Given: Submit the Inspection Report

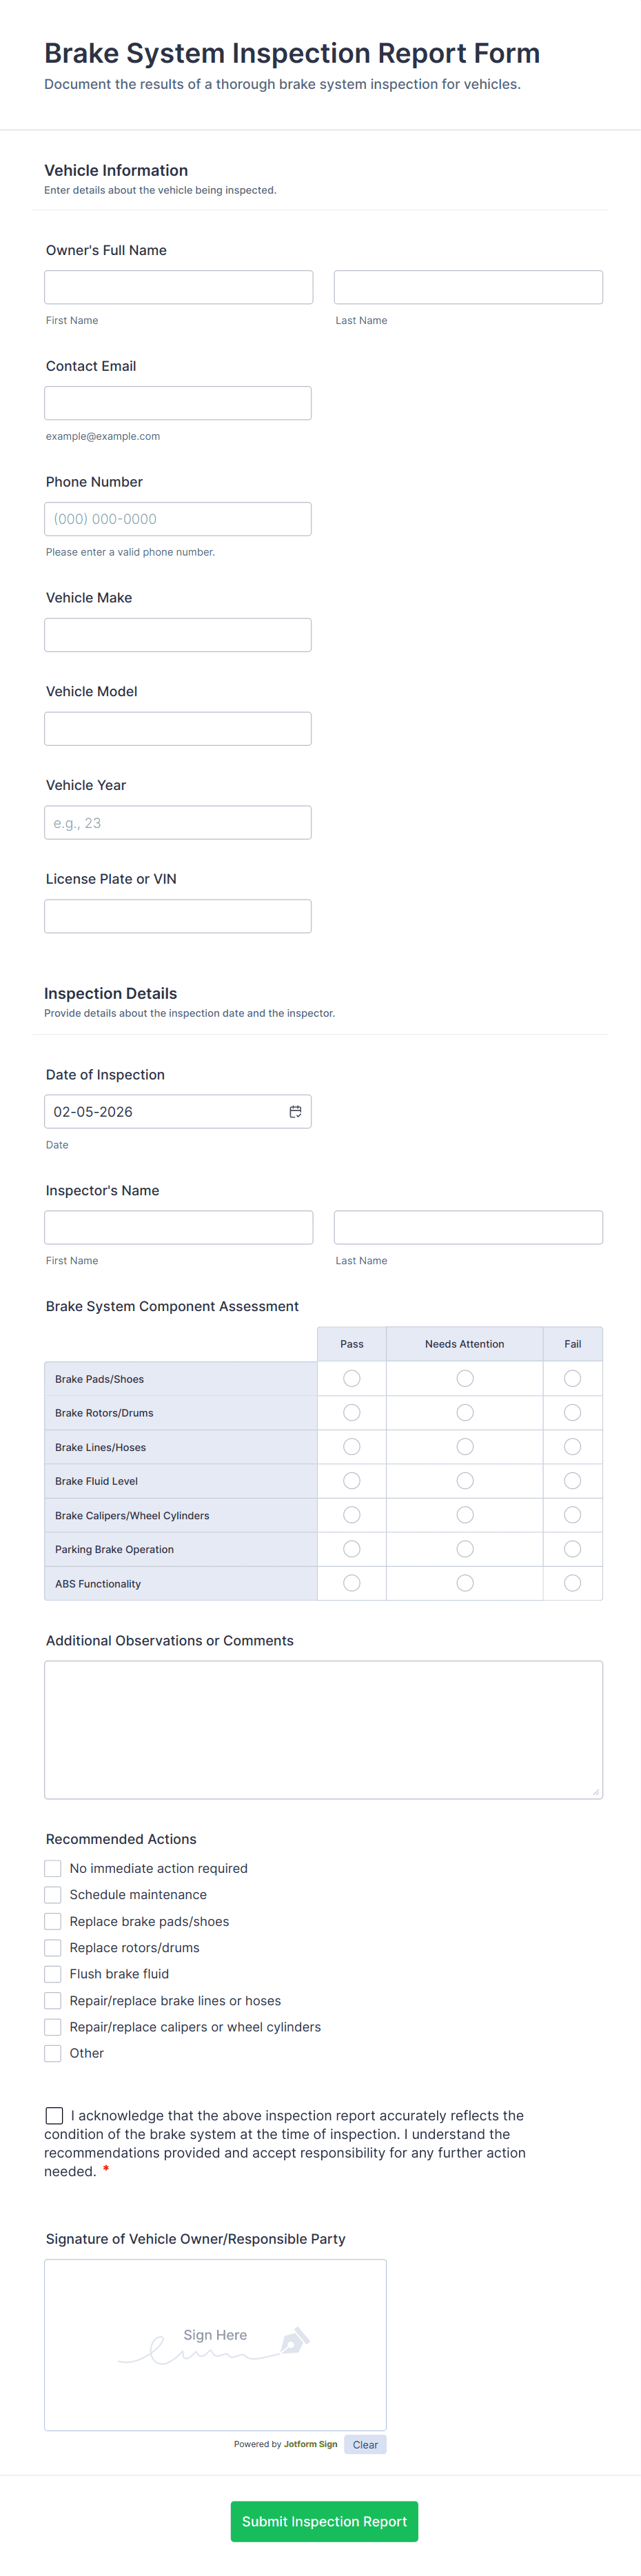Looking at the screenshot, I should point(324,2521).
